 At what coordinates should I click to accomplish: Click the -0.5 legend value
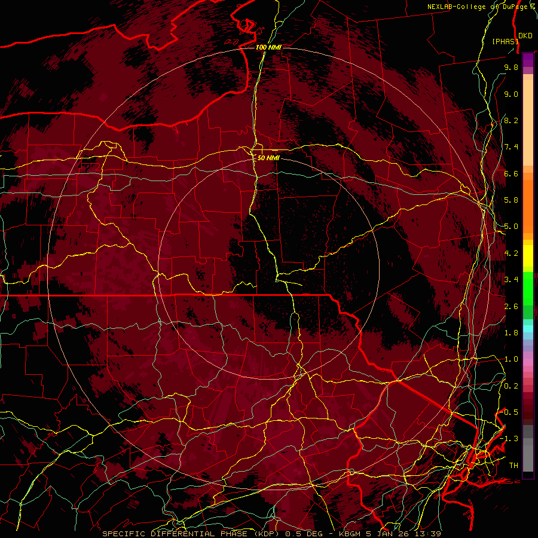point(509,412)
